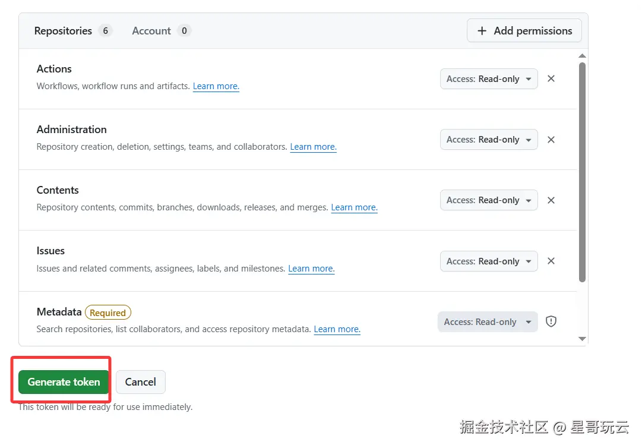Click the Add permissions button
Image resolution: width=642 pixels, height=448 pixels.
[x=524, y=31]
